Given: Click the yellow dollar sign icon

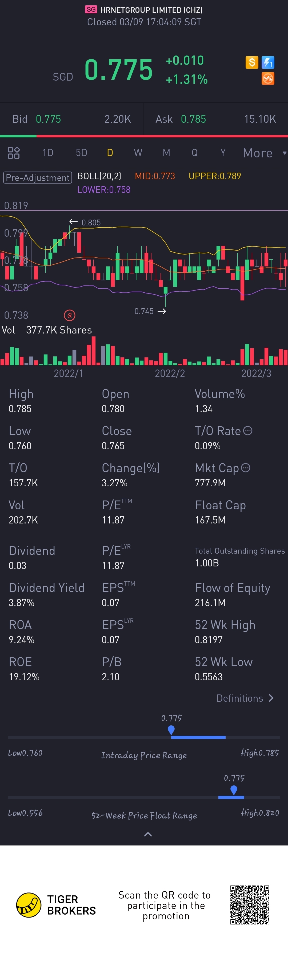Looking at the screenshot, I should 252,62.
